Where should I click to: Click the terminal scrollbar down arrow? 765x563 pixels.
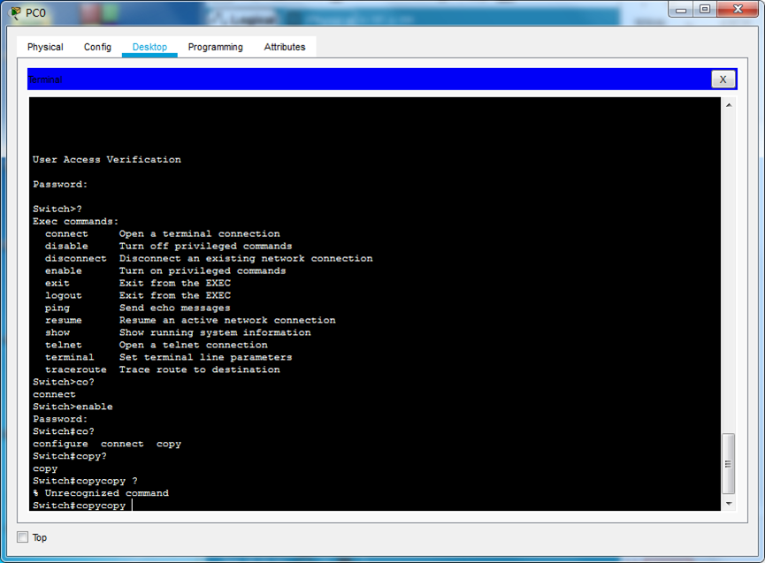pos(729,504)
